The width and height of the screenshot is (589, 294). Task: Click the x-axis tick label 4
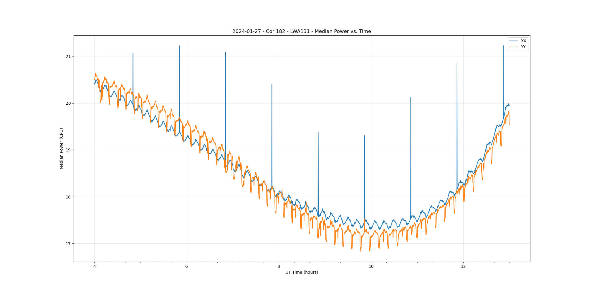pos(95,267)
